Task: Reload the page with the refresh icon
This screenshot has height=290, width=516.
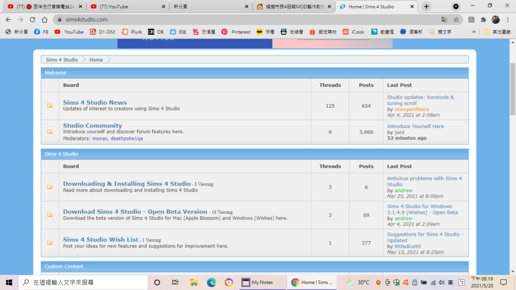Action: tap(32, 20)
